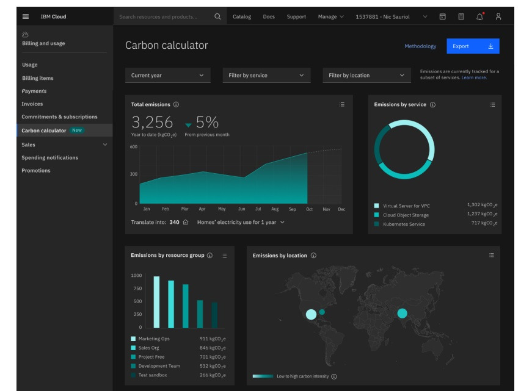Open the user profile avatar icon
Screen dimensions: 532x391
498,16
